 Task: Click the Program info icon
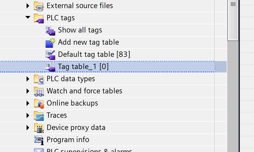39,140
